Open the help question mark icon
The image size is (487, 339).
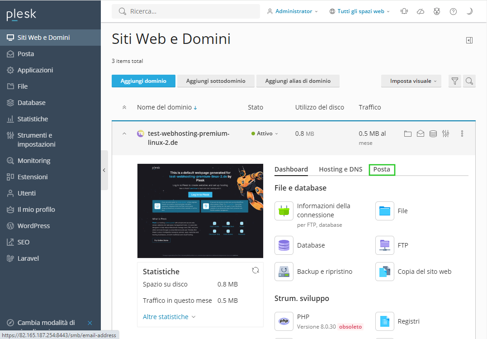(453, 11)
